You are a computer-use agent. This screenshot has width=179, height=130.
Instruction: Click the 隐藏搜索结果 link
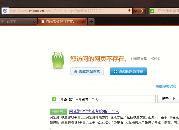[166, 87]
